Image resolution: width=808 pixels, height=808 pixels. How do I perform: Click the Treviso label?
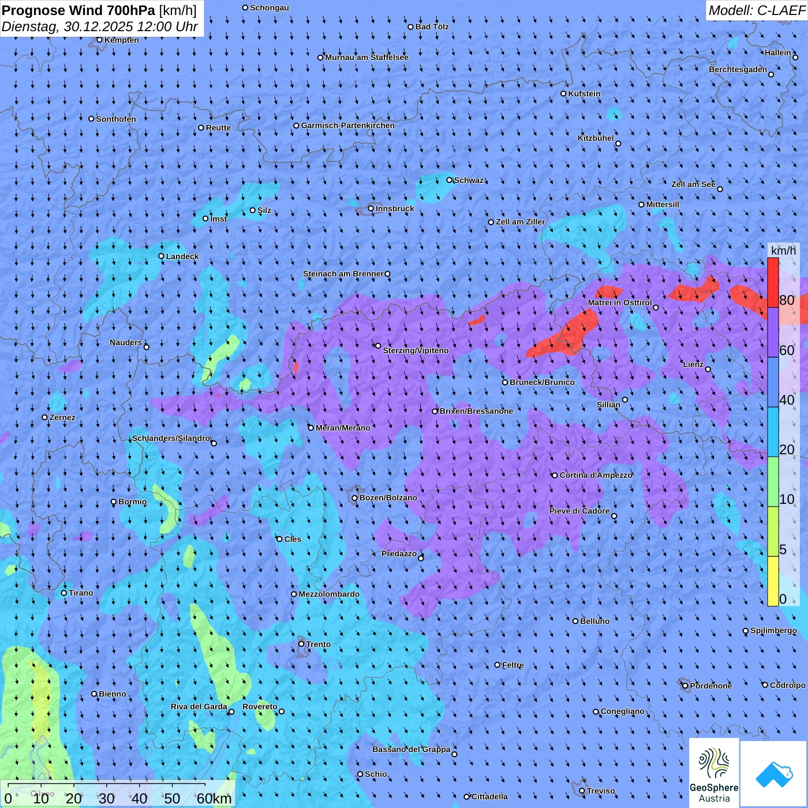601,791
